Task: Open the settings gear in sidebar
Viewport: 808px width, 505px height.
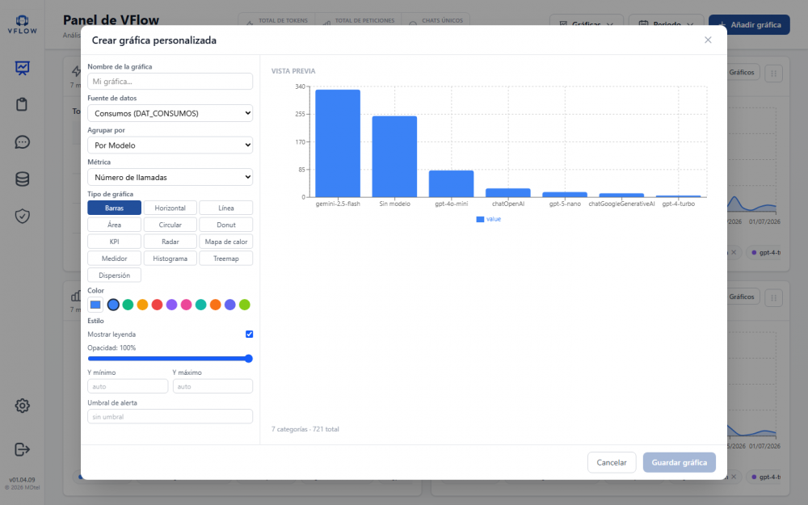Action: pos(22,406)
